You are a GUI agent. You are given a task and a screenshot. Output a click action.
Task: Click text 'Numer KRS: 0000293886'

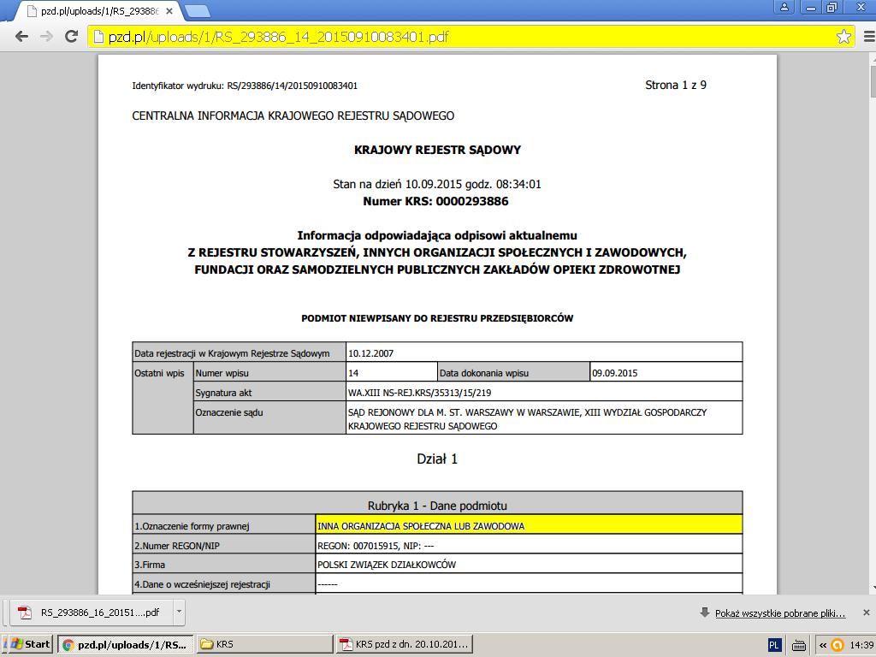coord(435,201)
